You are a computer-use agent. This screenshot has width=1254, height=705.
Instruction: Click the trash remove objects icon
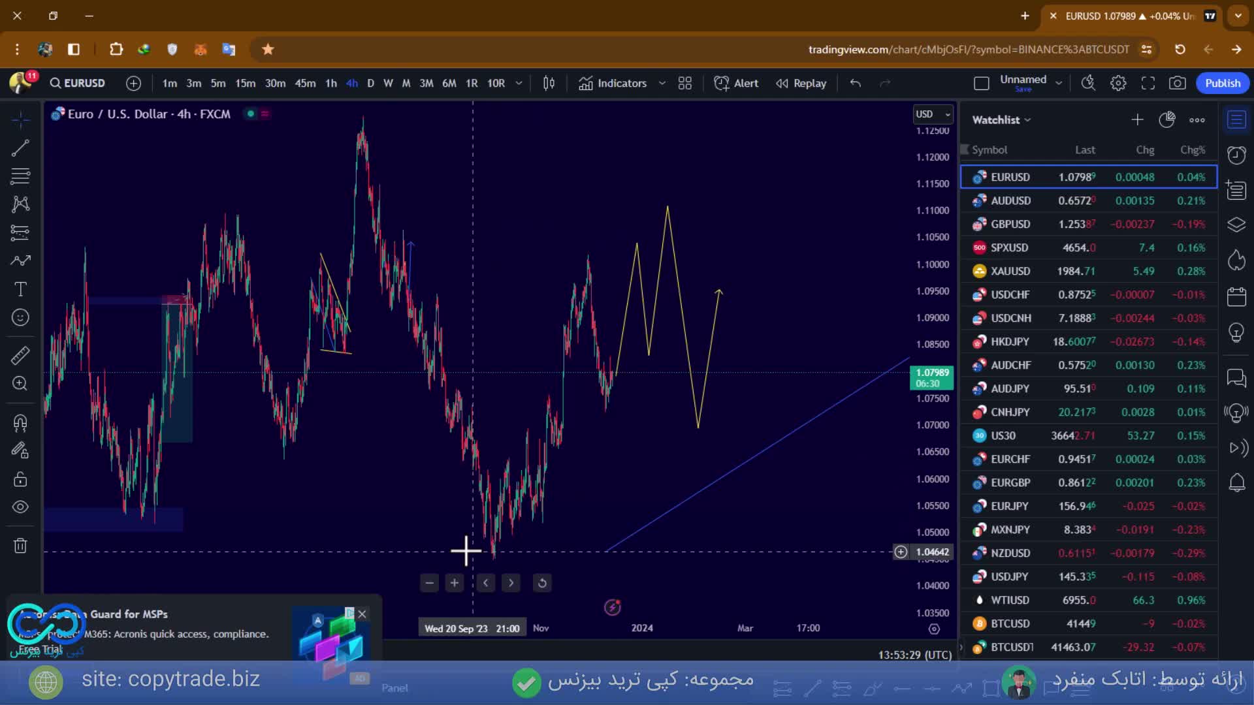point(20,546)
